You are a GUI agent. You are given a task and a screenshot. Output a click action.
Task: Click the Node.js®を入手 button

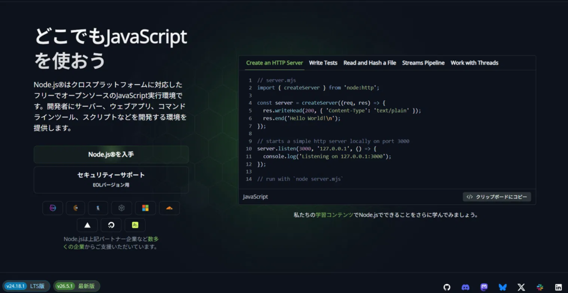pos(111,155)
